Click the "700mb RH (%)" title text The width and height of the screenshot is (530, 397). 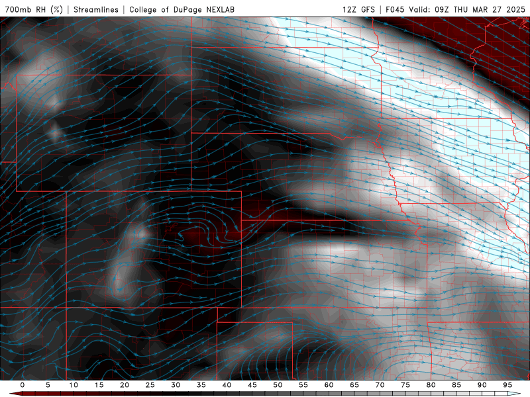[x=34, y=9]
